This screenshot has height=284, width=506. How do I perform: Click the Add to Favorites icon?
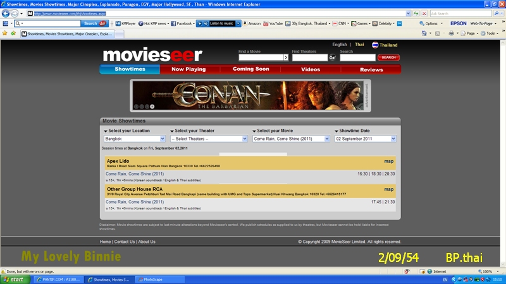[x=13, y=33]
